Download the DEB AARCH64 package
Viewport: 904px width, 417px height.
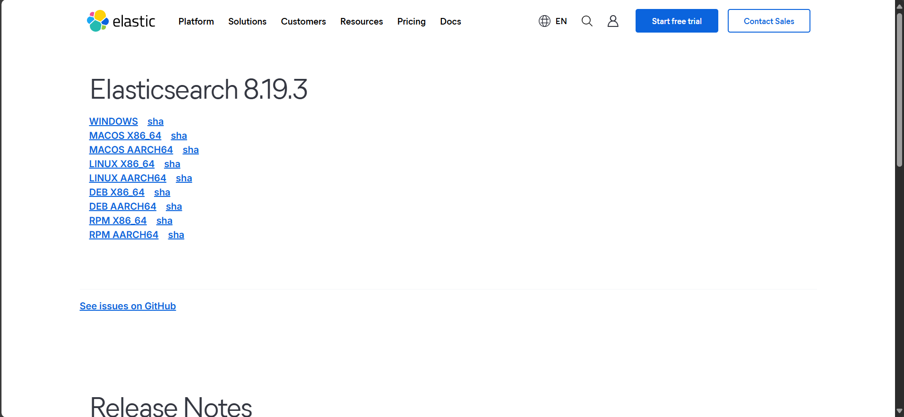(123, 206)
